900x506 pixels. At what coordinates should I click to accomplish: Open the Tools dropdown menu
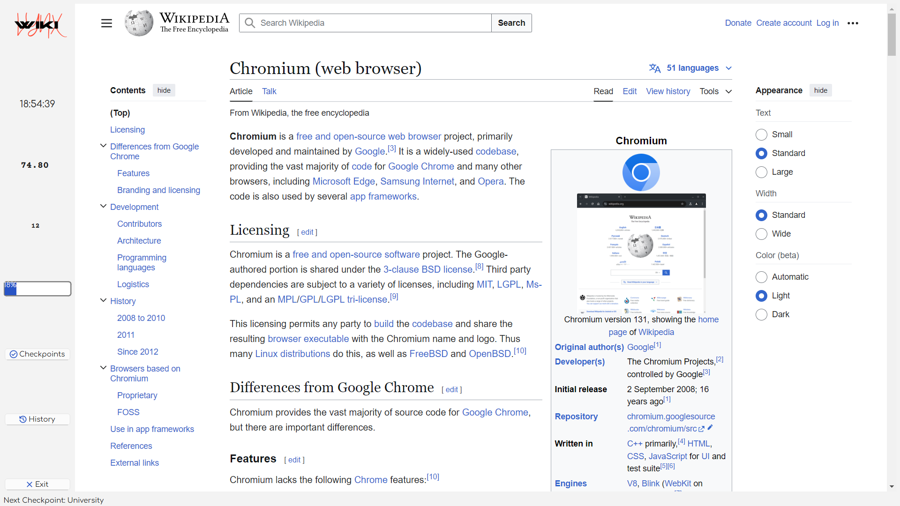pyautogui.click(x=715, y=91)
